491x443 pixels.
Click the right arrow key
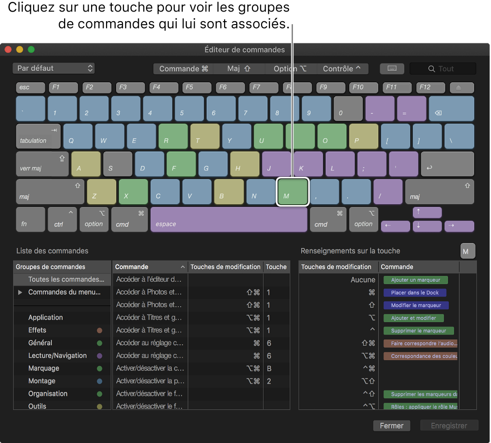[x=459, y=226]
